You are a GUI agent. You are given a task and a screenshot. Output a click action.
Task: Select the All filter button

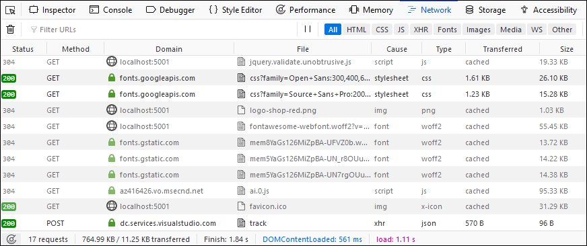tap(333, 30)
